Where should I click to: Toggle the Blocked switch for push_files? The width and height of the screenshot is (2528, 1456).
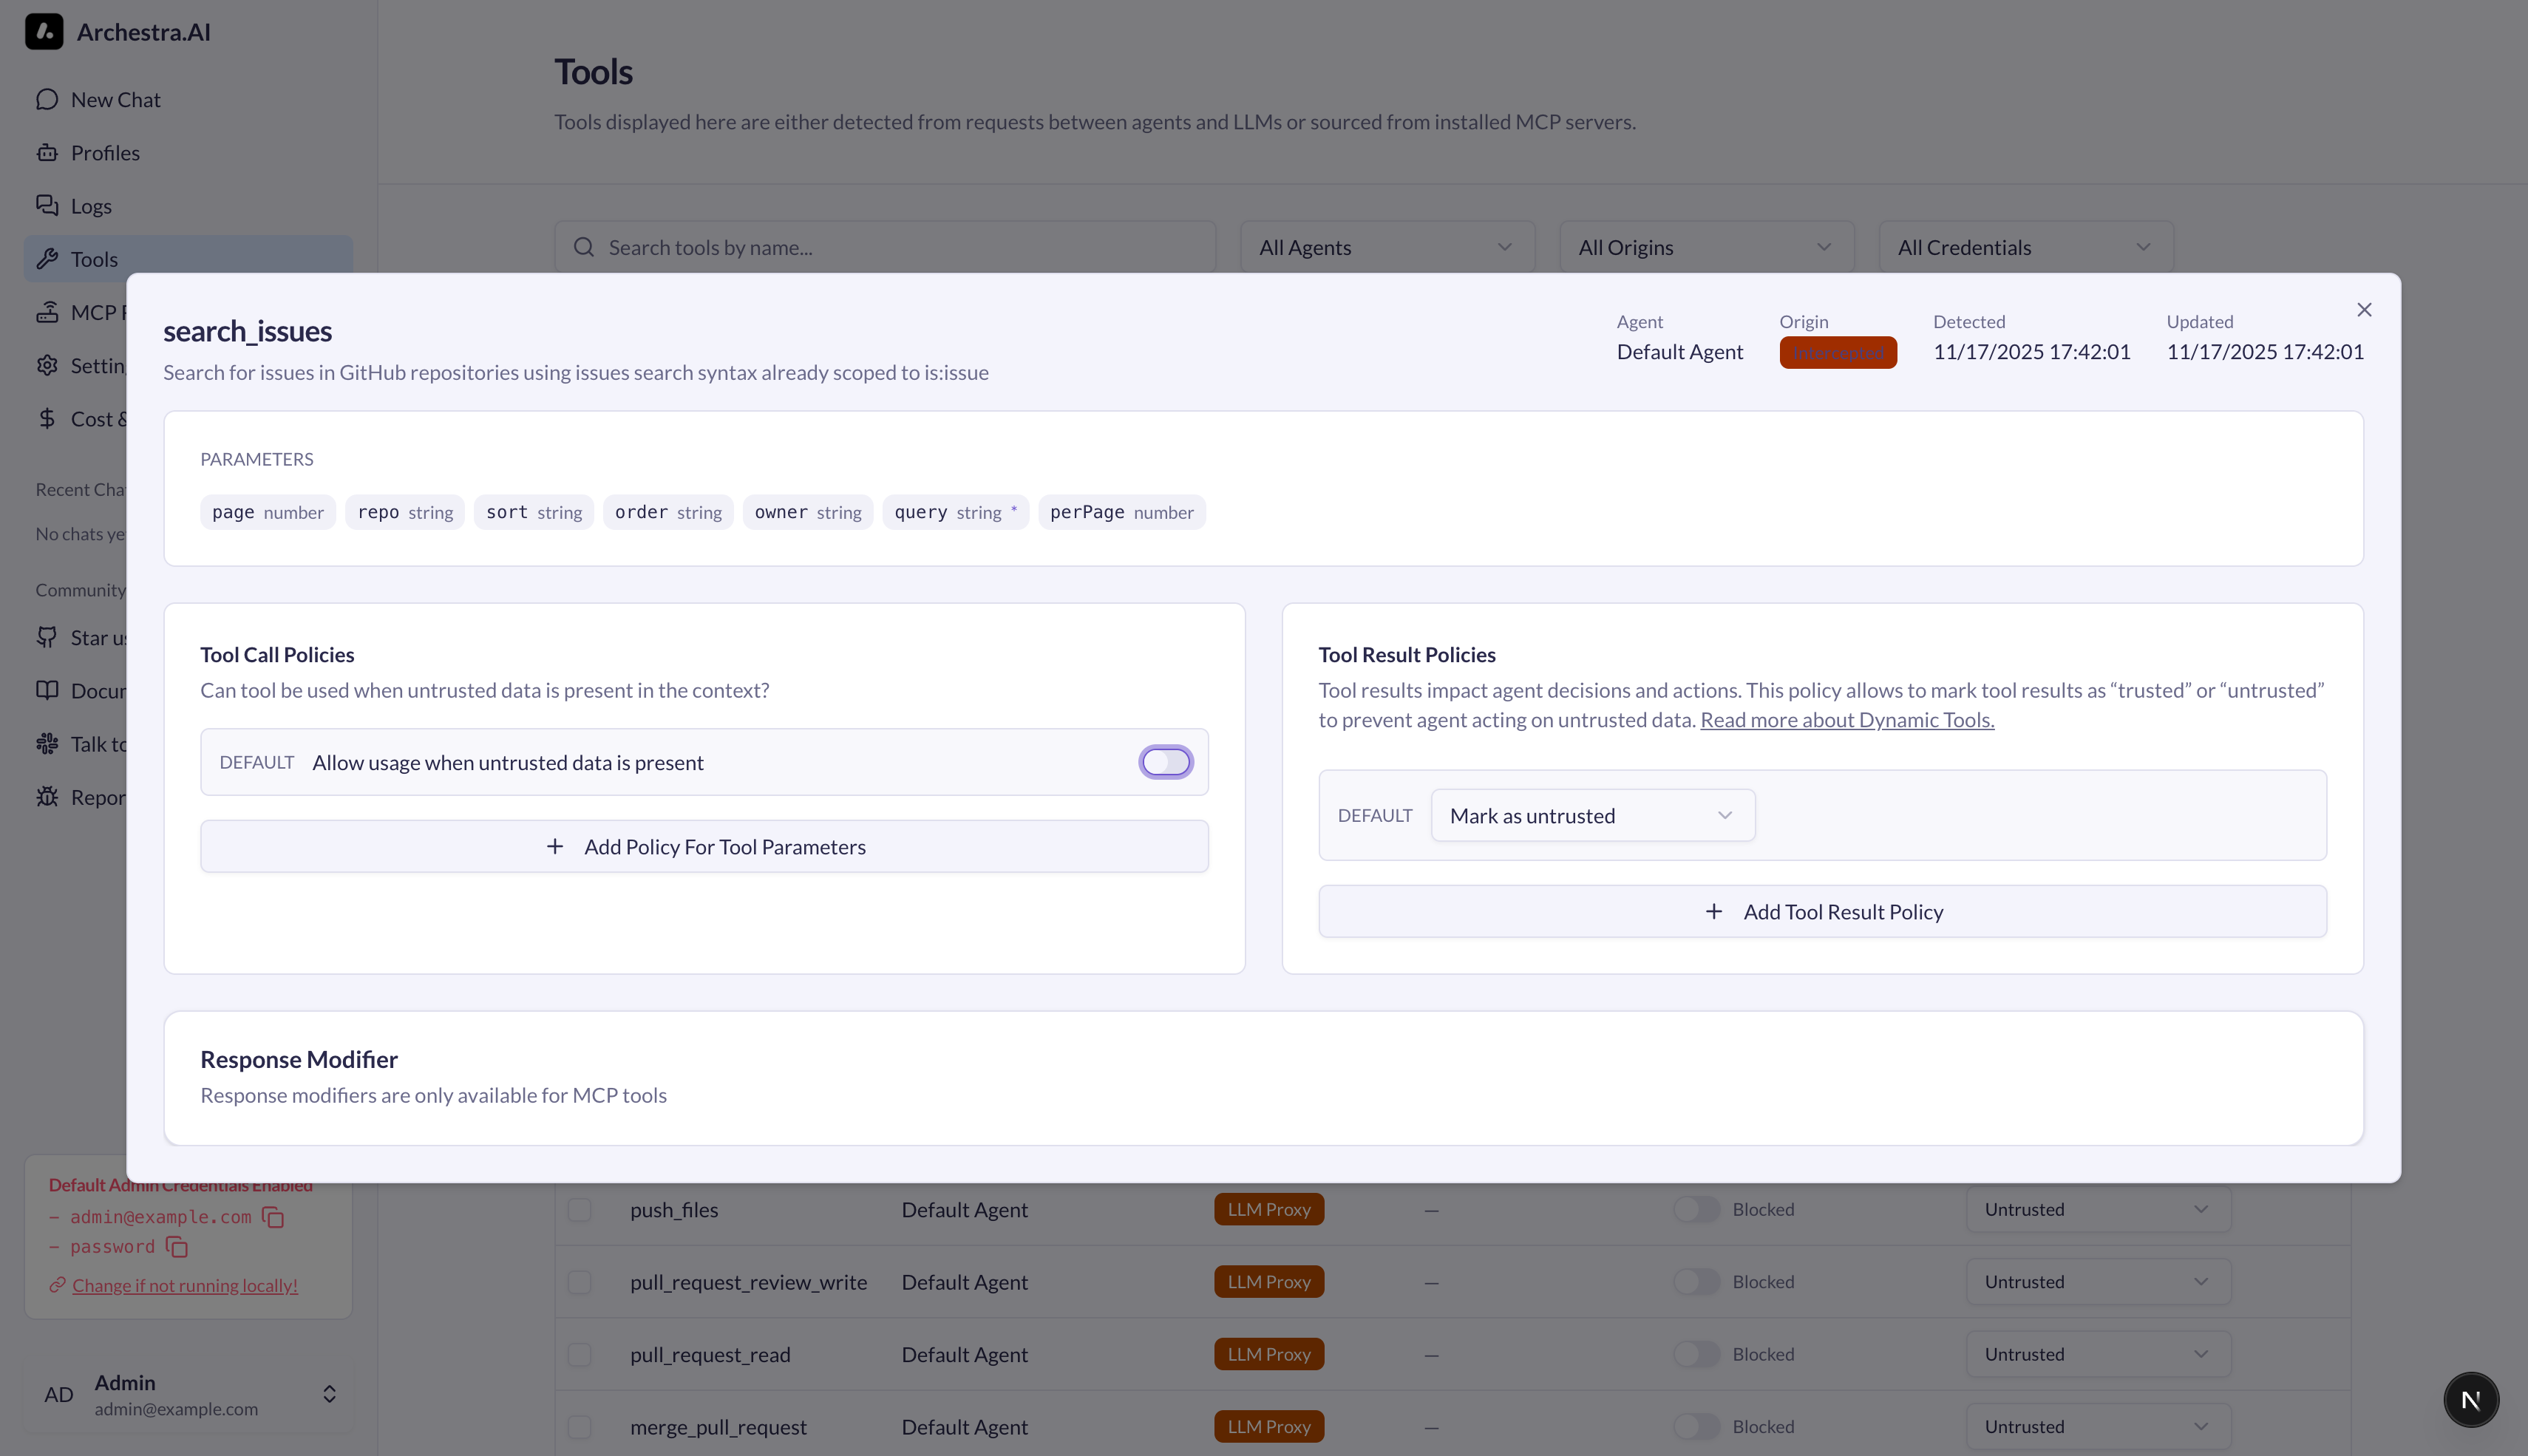click(x=1696, y=1209)
